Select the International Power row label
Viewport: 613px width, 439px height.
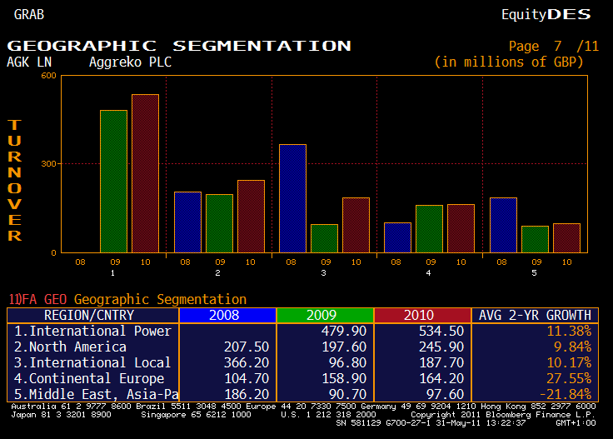click(93, 331)
